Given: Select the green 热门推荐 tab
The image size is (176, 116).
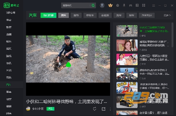Looking at the screenshot, I should 48,15.
